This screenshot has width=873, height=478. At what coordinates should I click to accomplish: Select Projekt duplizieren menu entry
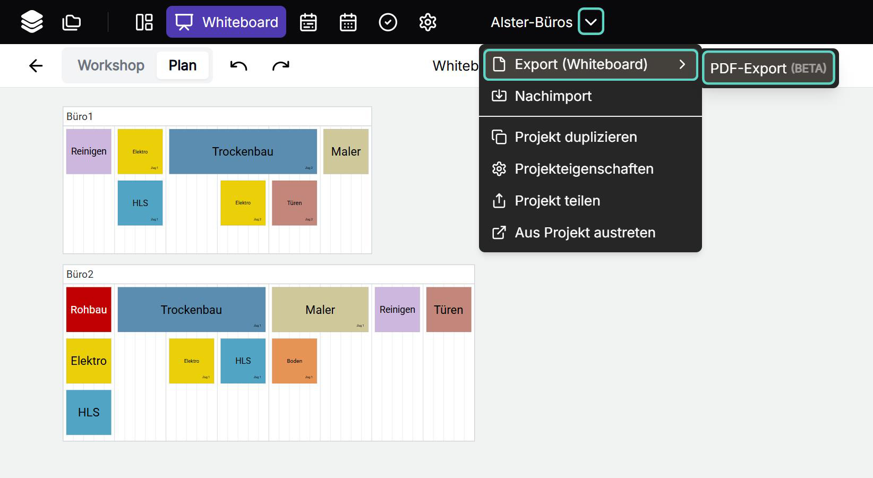(576, 136)
